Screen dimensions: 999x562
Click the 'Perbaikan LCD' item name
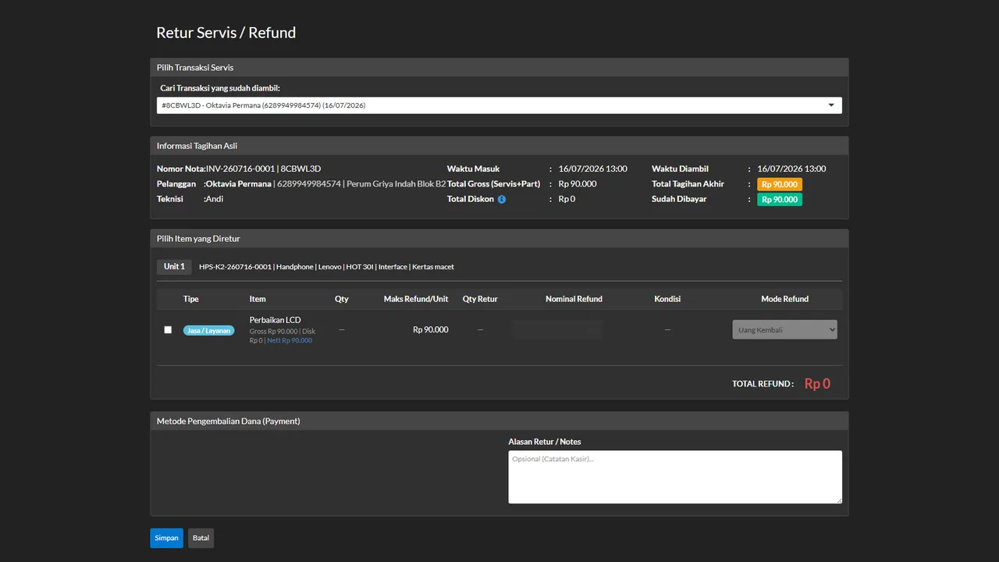click(x=275, y=320)
